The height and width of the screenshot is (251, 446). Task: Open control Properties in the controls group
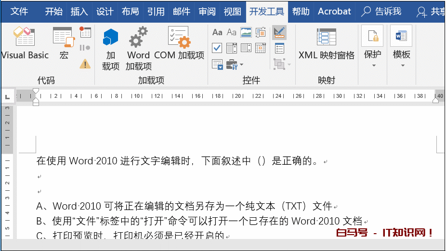tap(279, 48)
